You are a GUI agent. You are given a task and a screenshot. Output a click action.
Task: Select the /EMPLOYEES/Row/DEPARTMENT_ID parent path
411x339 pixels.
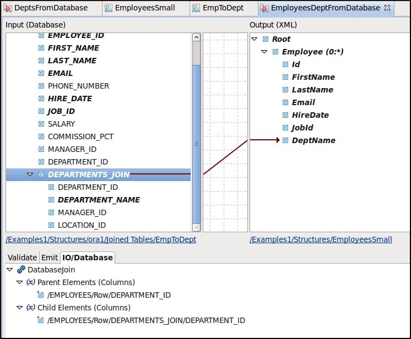[109, 295]
